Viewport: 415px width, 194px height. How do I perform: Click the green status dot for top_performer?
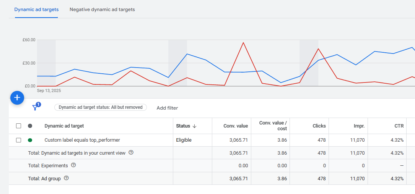(30, 140)
